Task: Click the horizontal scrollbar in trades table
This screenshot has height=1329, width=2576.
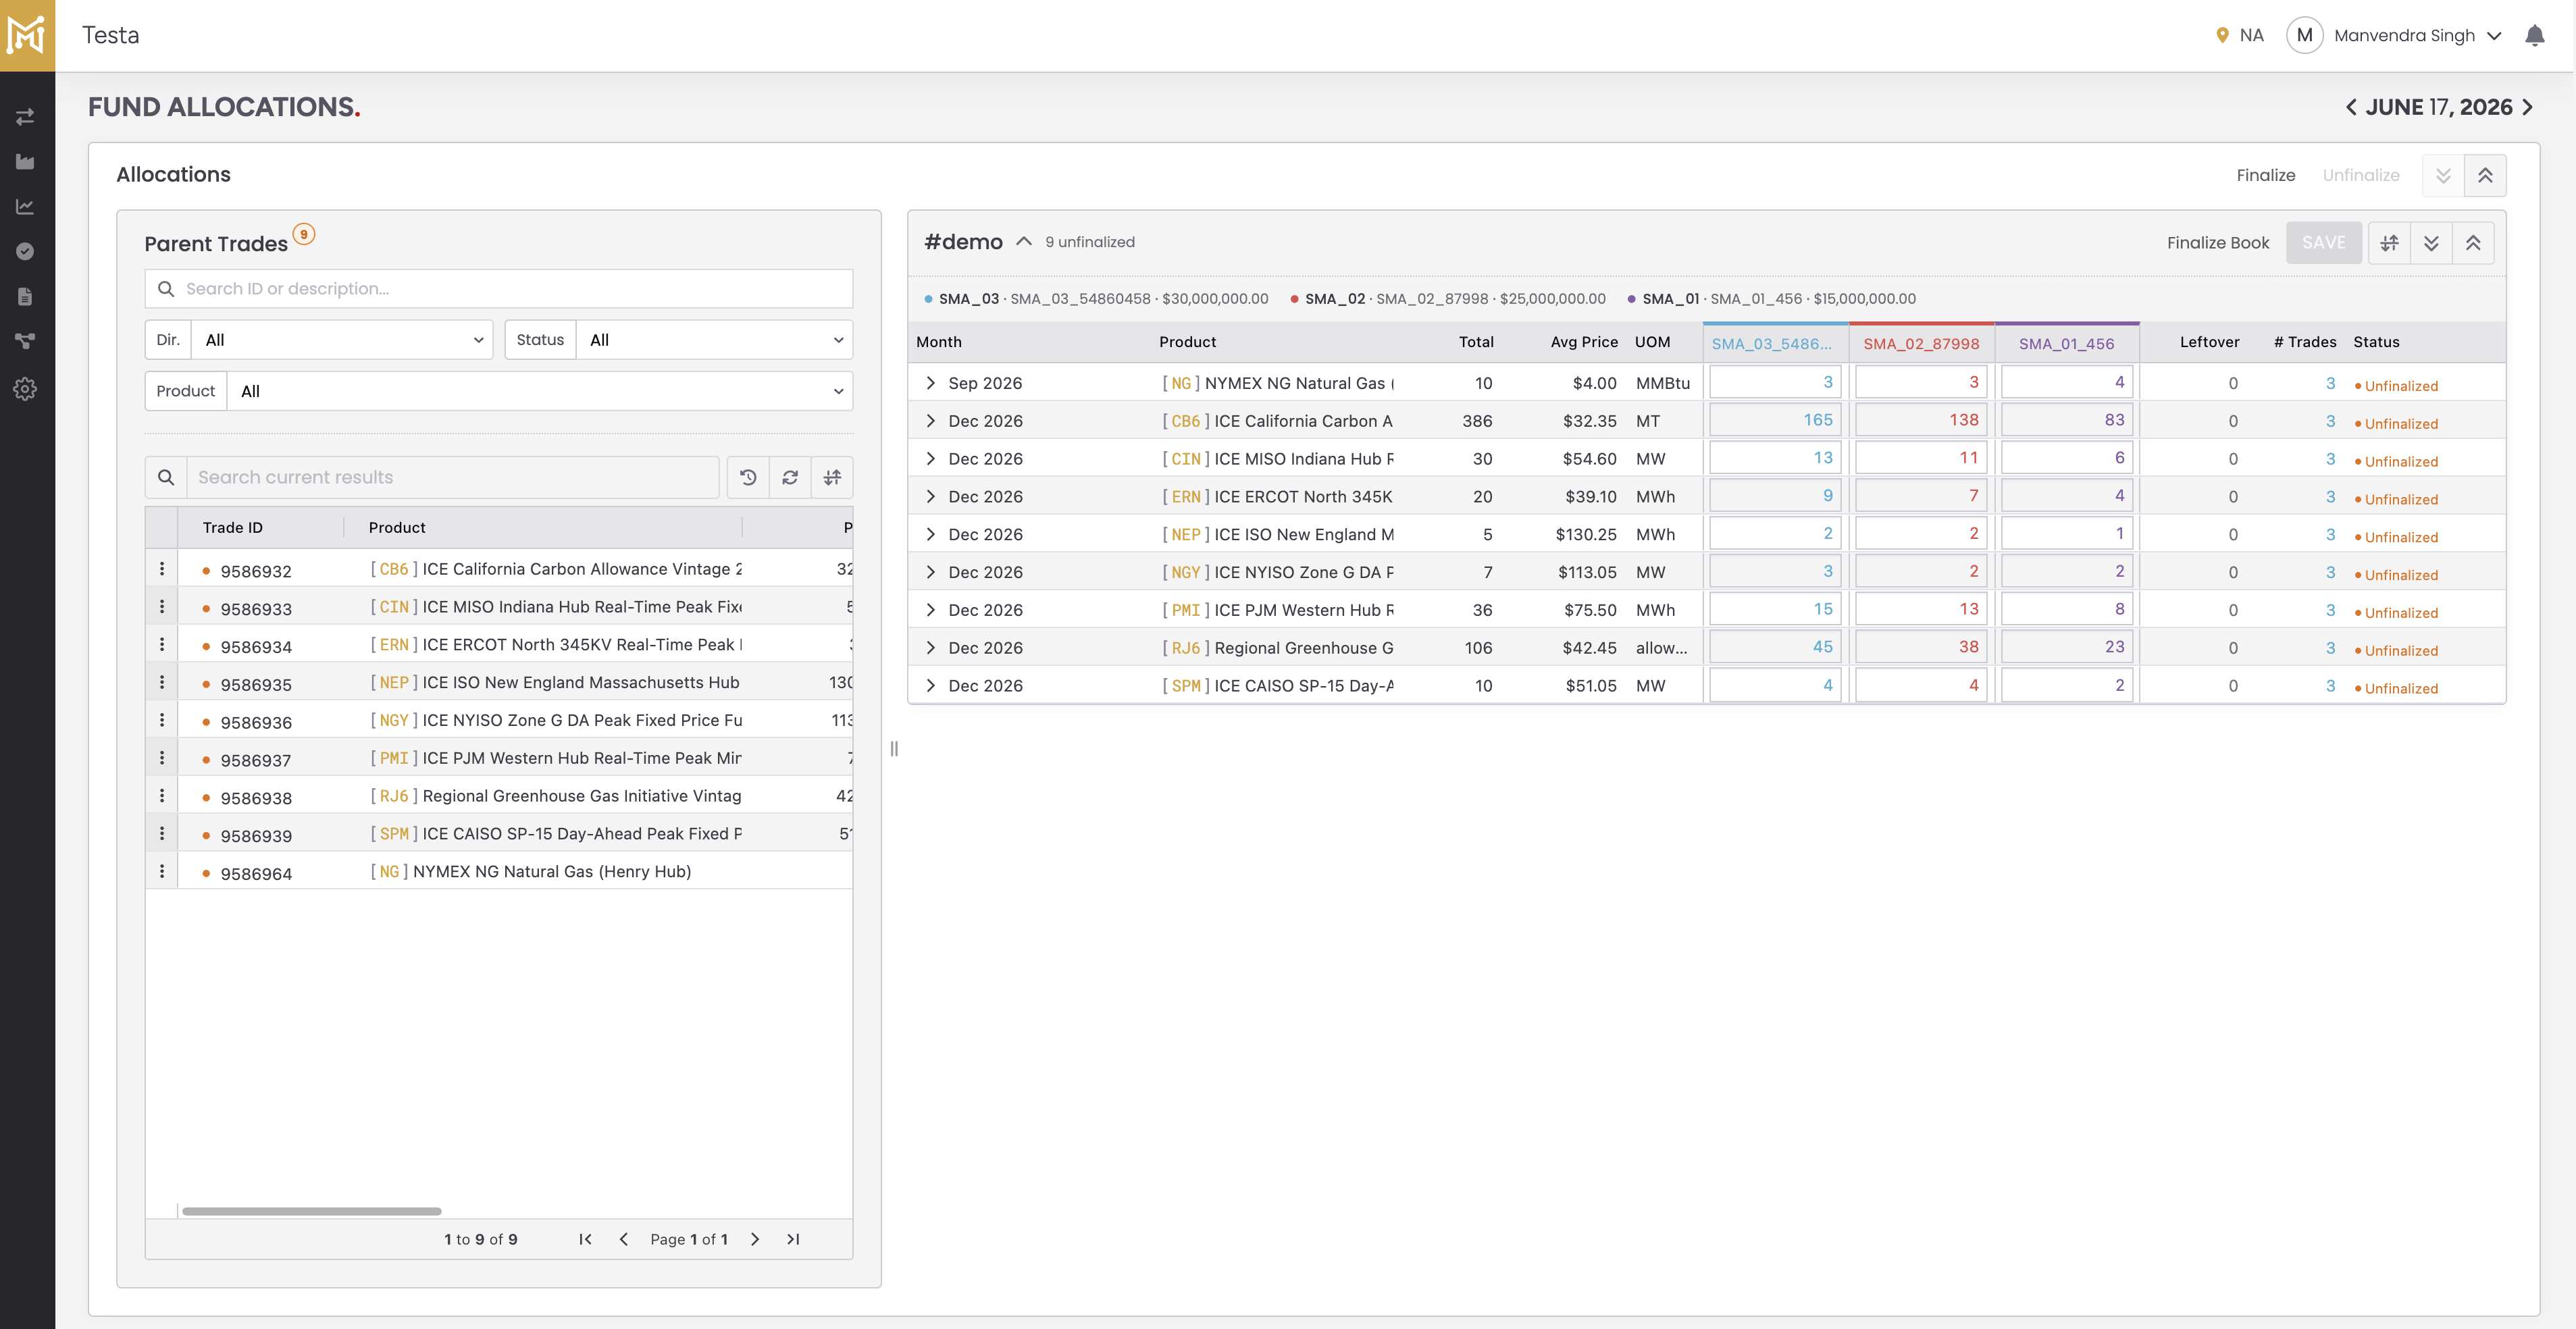Action: (x=311, y=1211)
